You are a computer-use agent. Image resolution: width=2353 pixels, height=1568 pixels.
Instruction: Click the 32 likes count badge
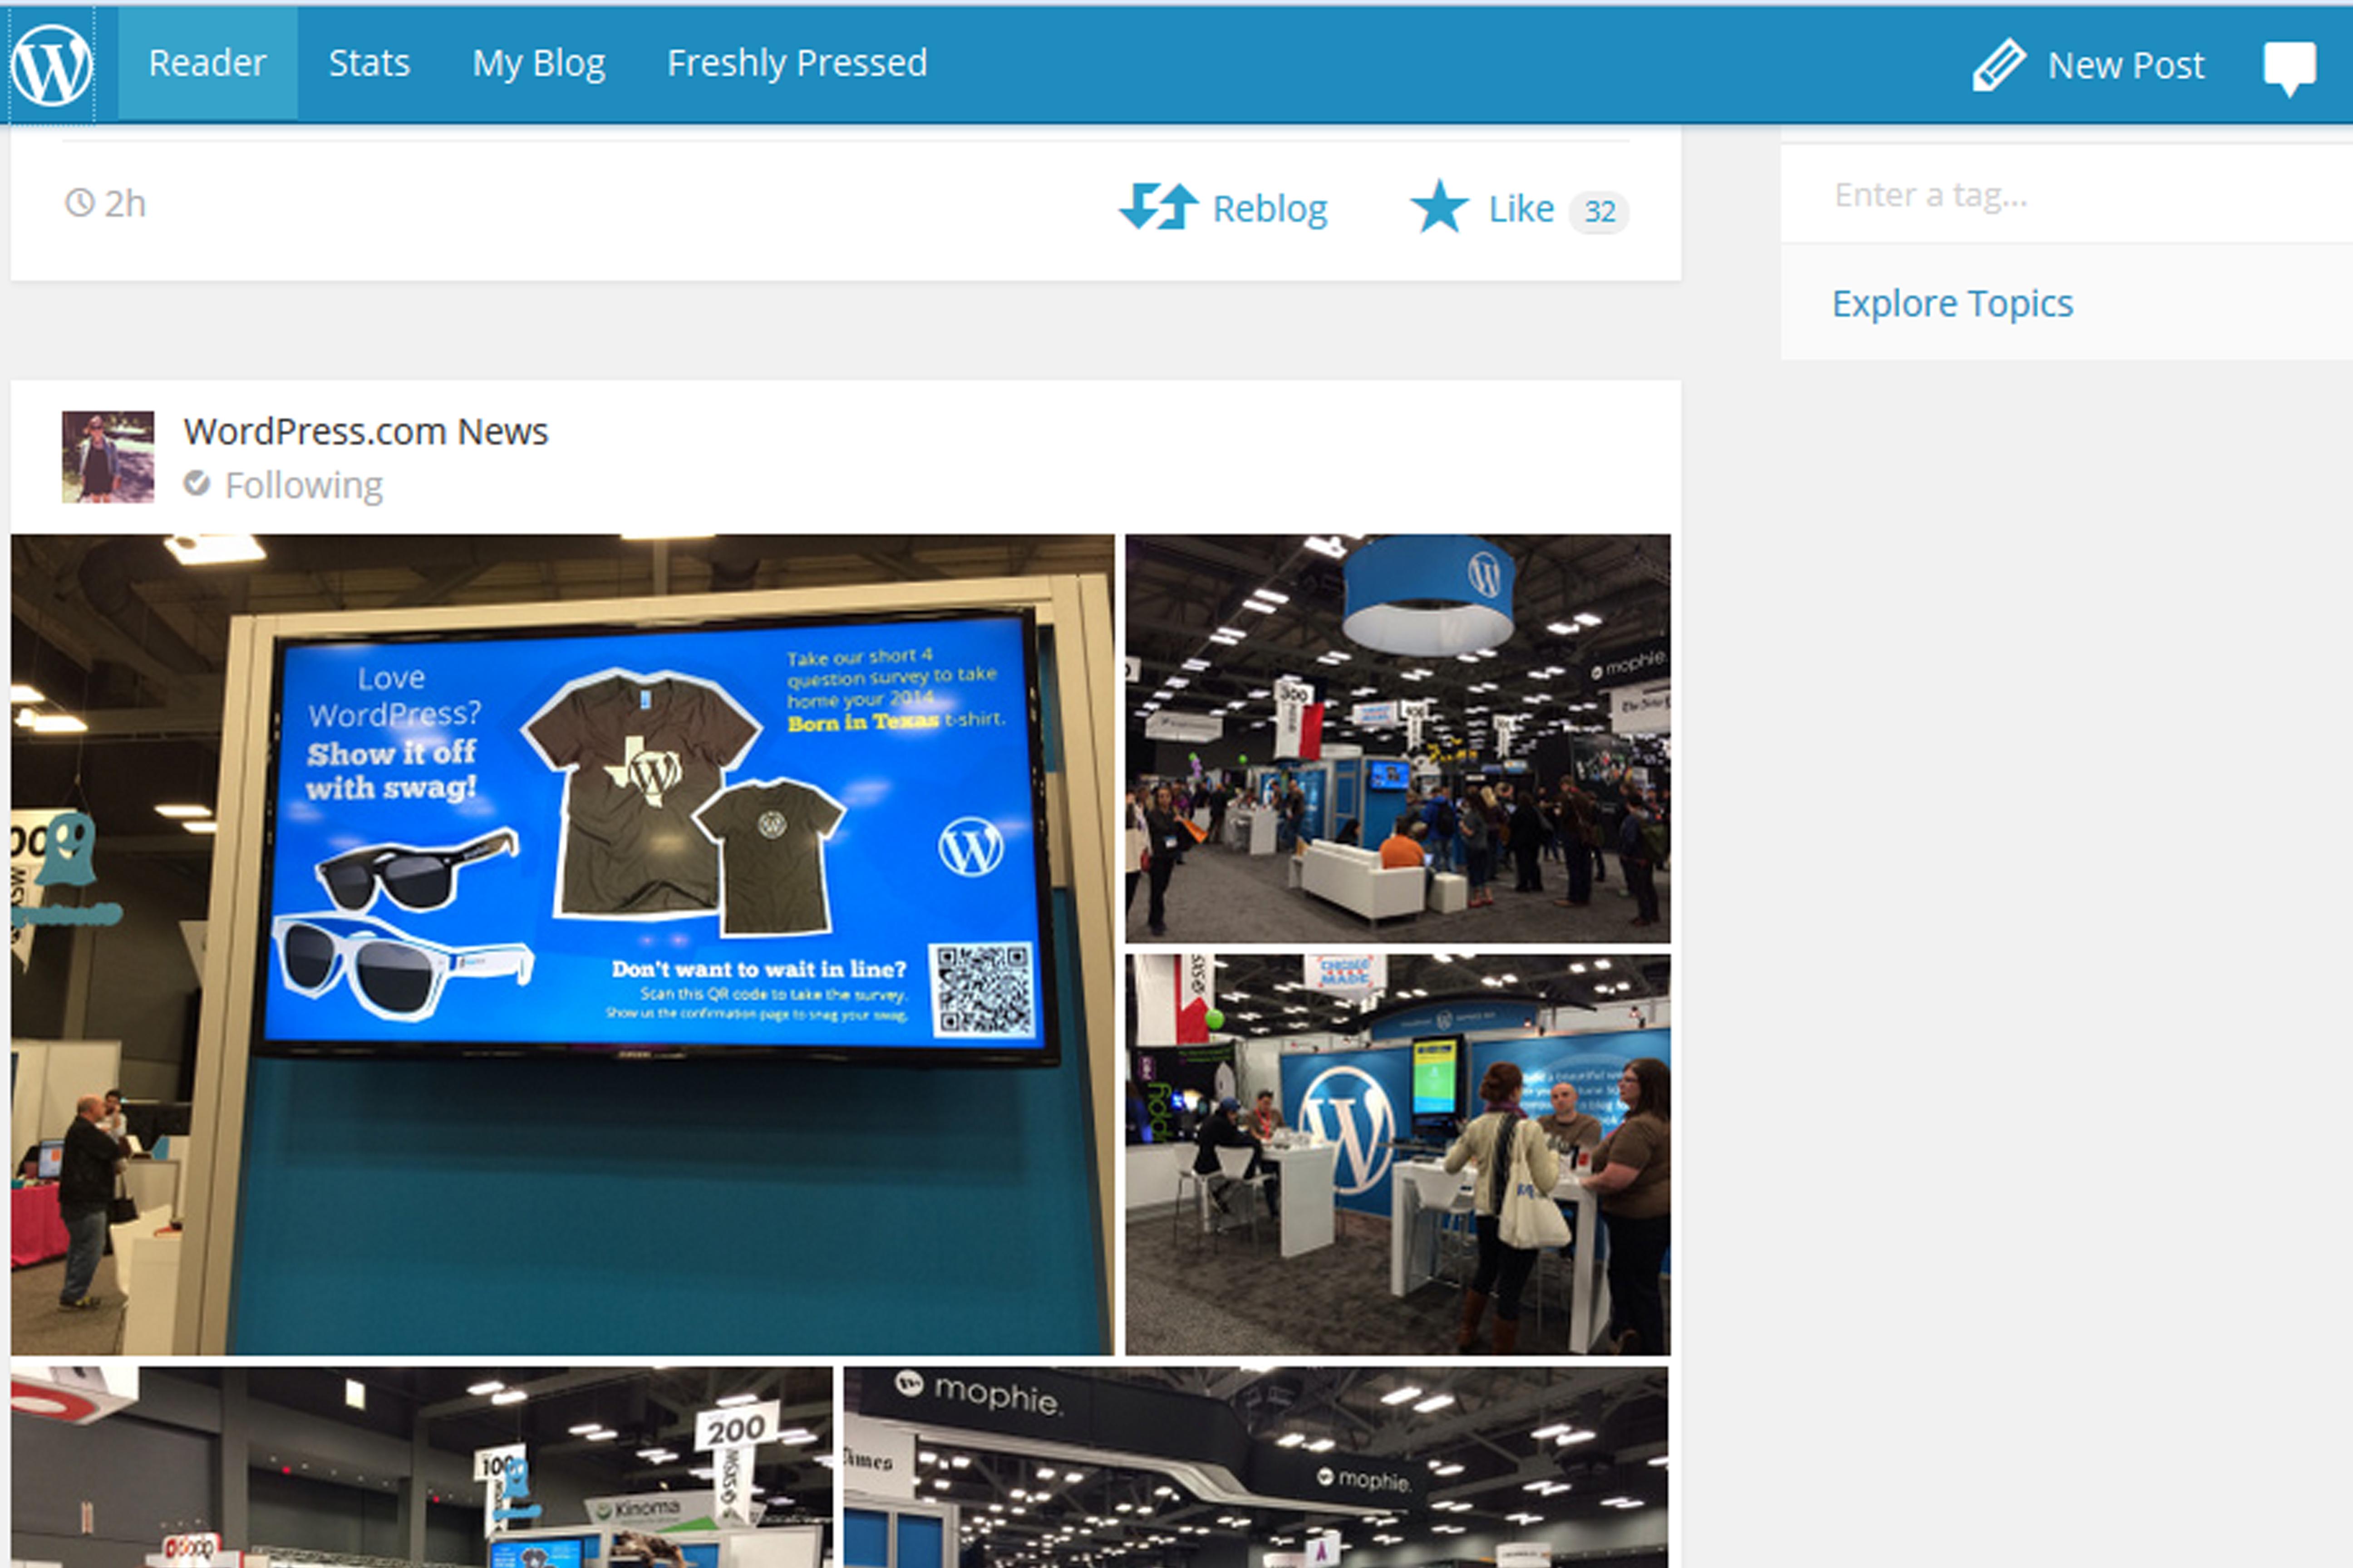coord(1599,212)
